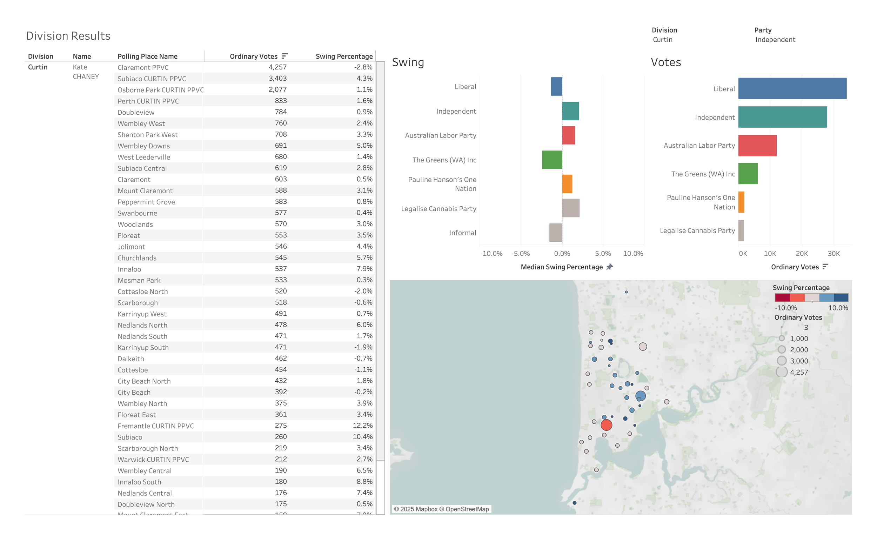Click the pin icon beside Median Swing Percentage
This screenshot has height=542, width=877.
610,267
